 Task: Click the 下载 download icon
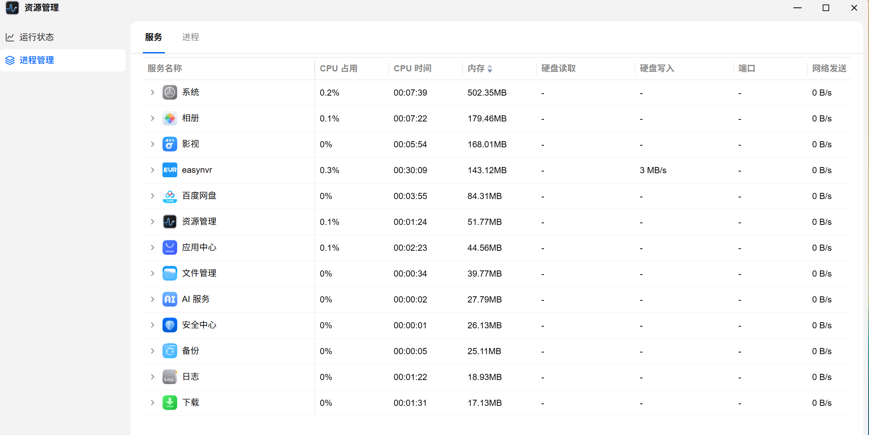point(169,403)
